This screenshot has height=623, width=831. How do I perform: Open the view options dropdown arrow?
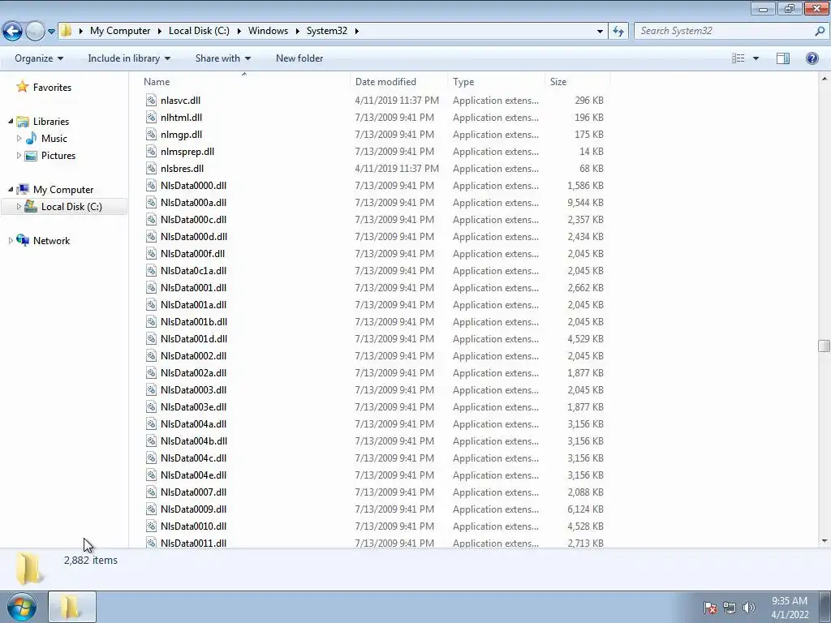click(756, 58)
